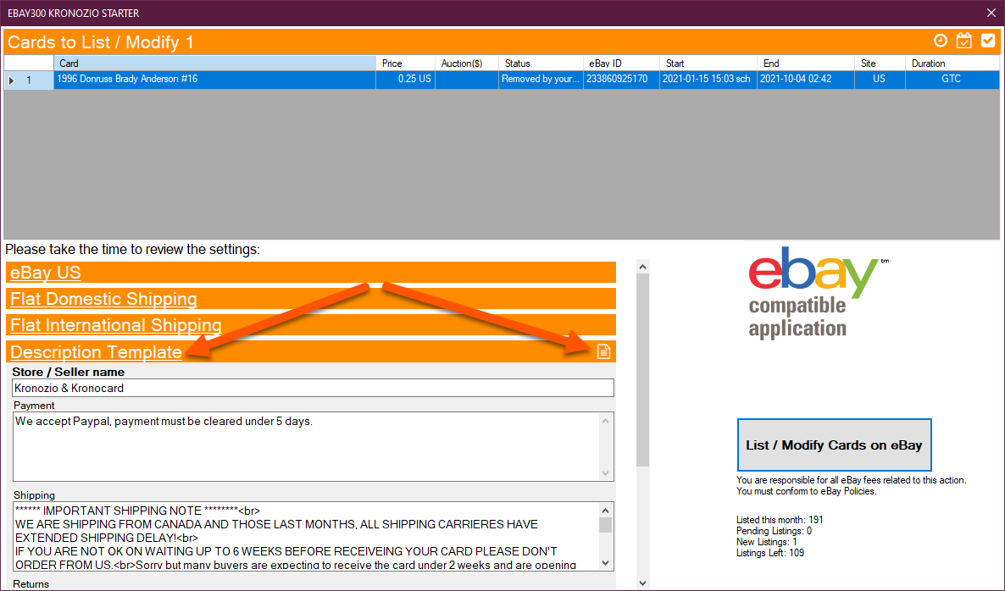Sort by the Price column header
Screen dimensions: 1005x591
[x=405, y=64]
